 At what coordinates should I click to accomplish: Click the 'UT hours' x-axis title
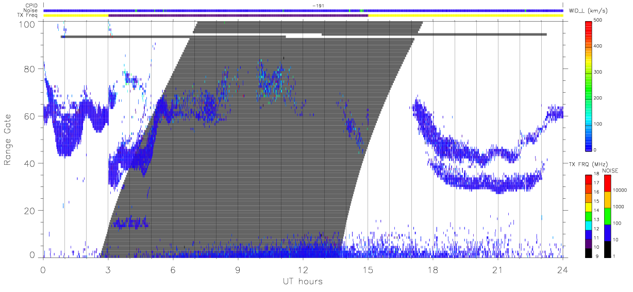pos(302,281)
